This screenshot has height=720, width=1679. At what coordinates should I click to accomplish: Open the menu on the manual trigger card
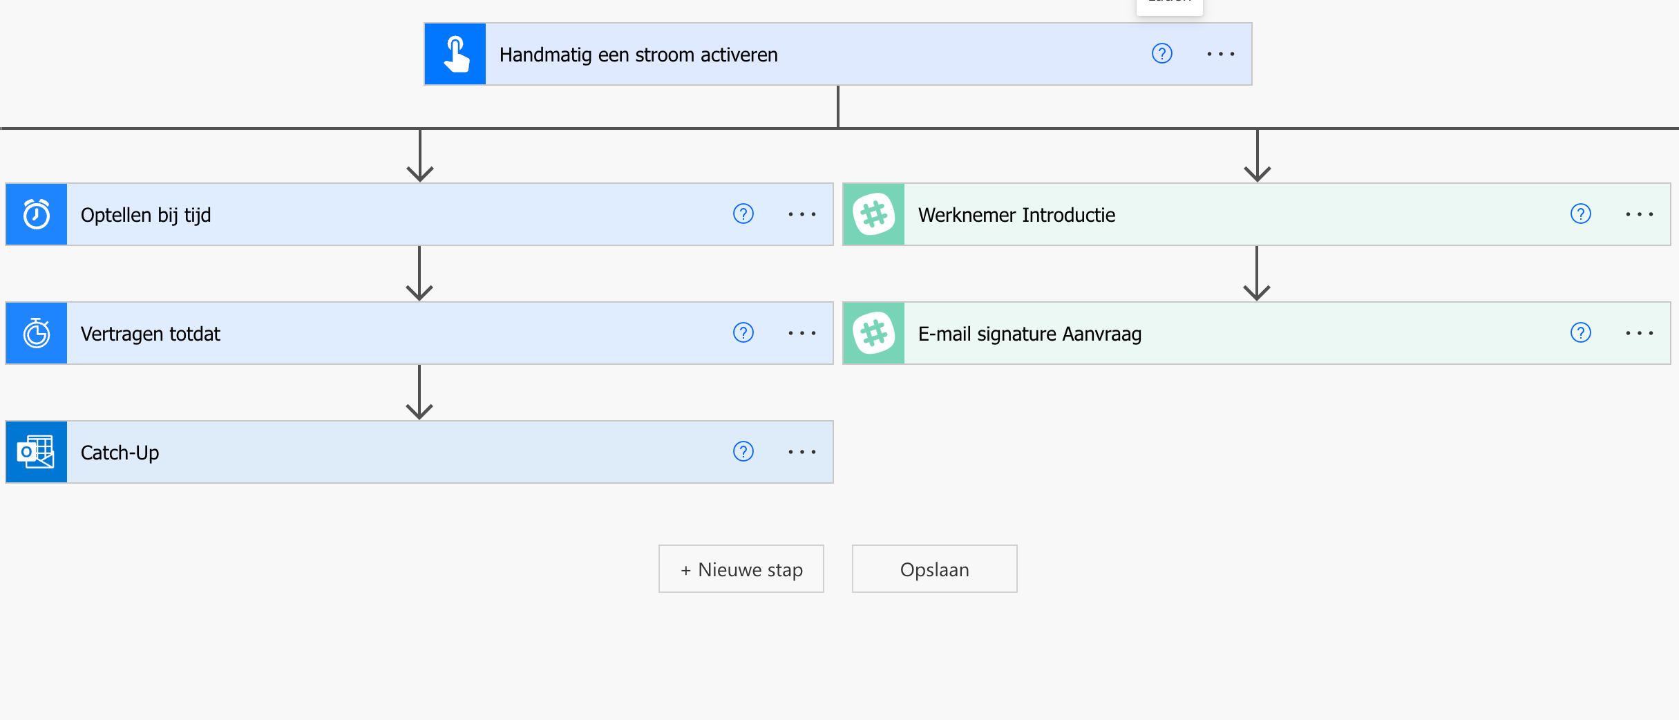(1220, 53)
